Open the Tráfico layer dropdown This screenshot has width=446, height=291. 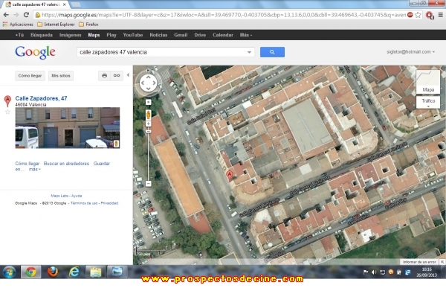click(428, 103)
